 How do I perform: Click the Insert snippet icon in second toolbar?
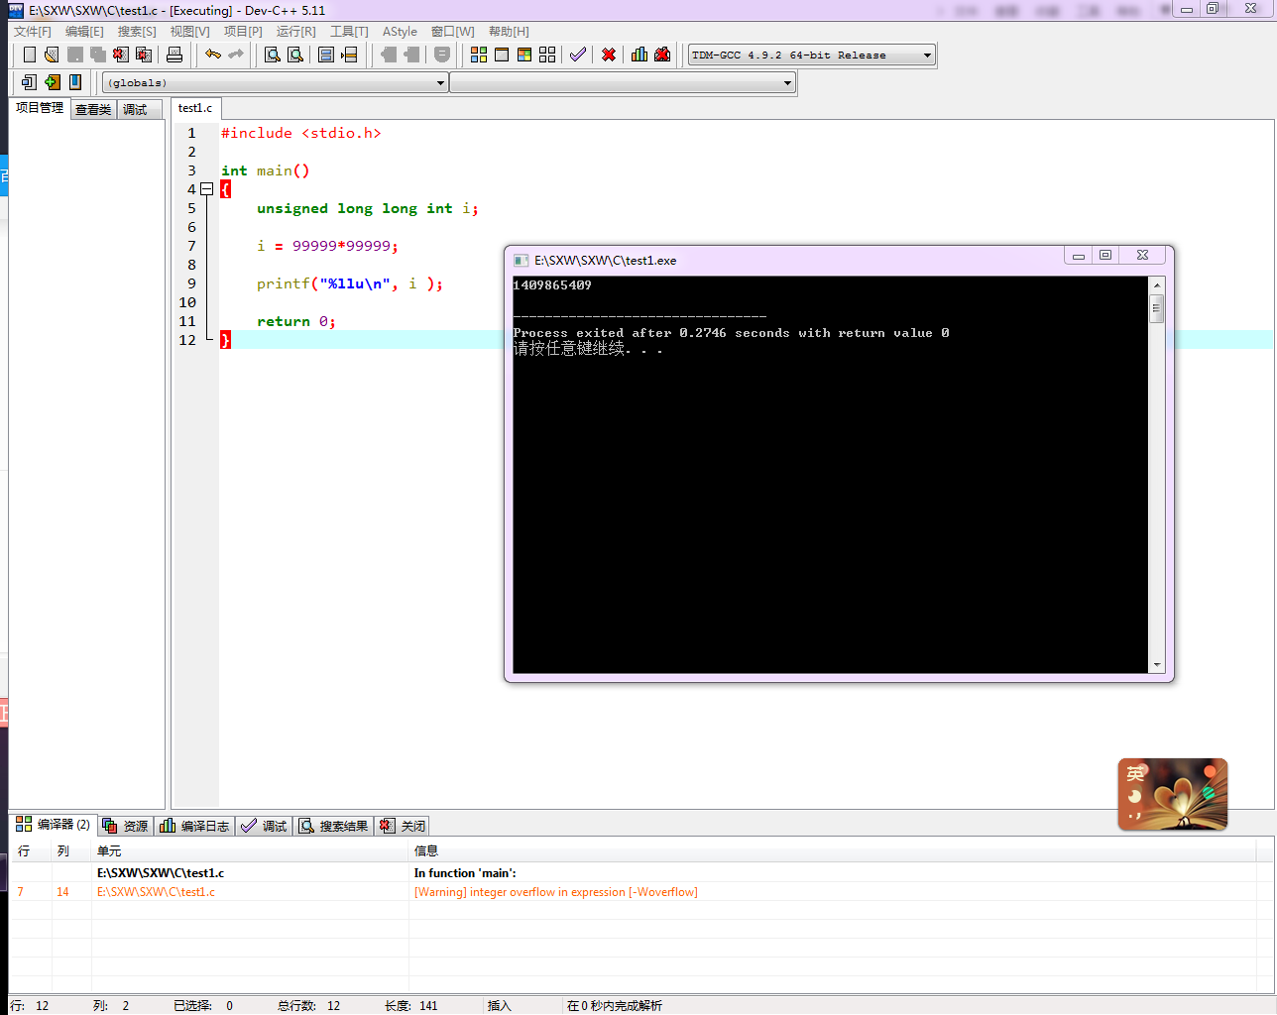click(29, 82)
